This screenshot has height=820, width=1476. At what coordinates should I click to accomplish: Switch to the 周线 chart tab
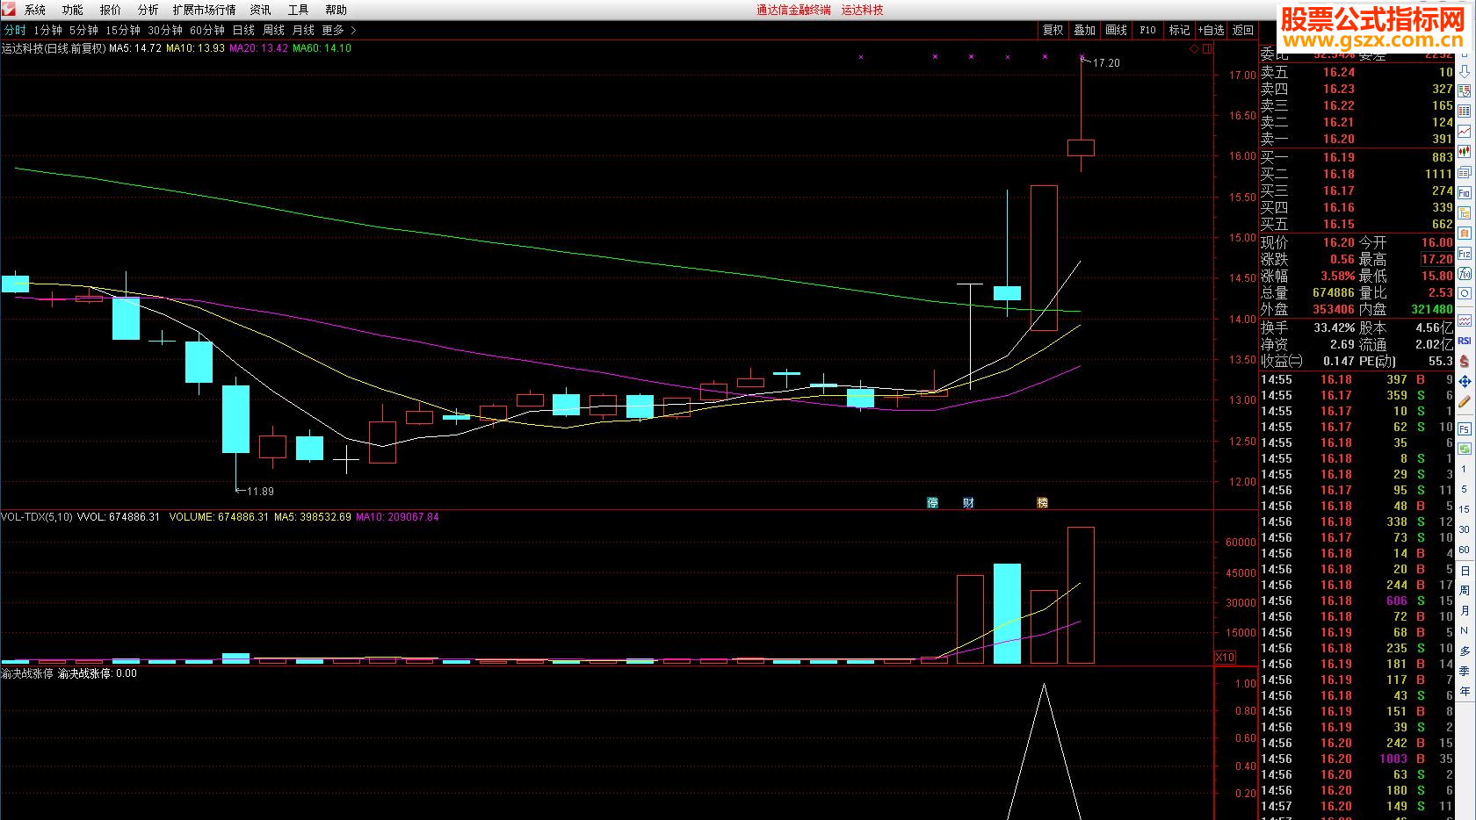point(273,30)
